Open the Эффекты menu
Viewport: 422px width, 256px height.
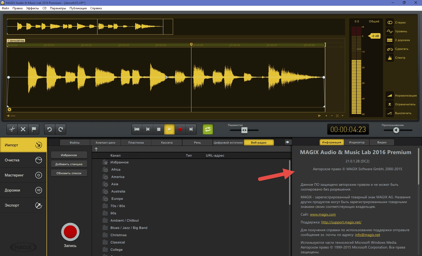(x=32, y=8)
